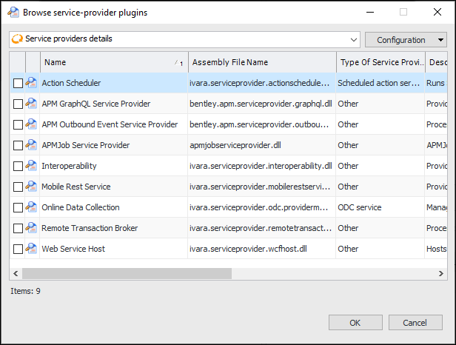Click the plugin icon beside Action Scheduler
This screenshot has width=456, height=345.
click(31, 83)
